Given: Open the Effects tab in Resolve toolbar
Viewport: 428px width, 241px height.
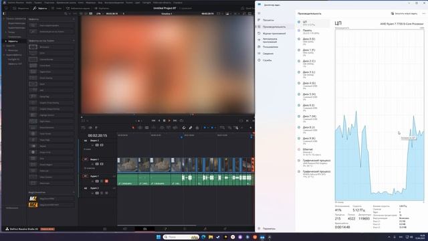Looking at the screenshot, I should coord(40,8).
